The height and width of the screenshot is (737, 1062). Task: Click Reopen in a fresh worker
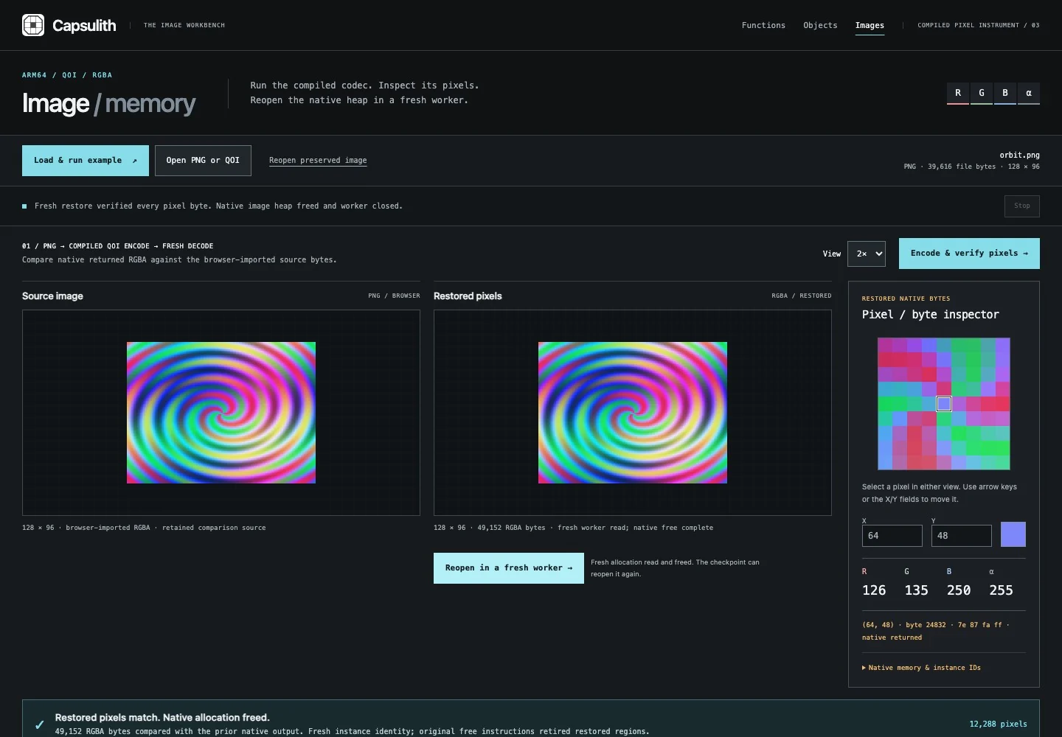509,568
